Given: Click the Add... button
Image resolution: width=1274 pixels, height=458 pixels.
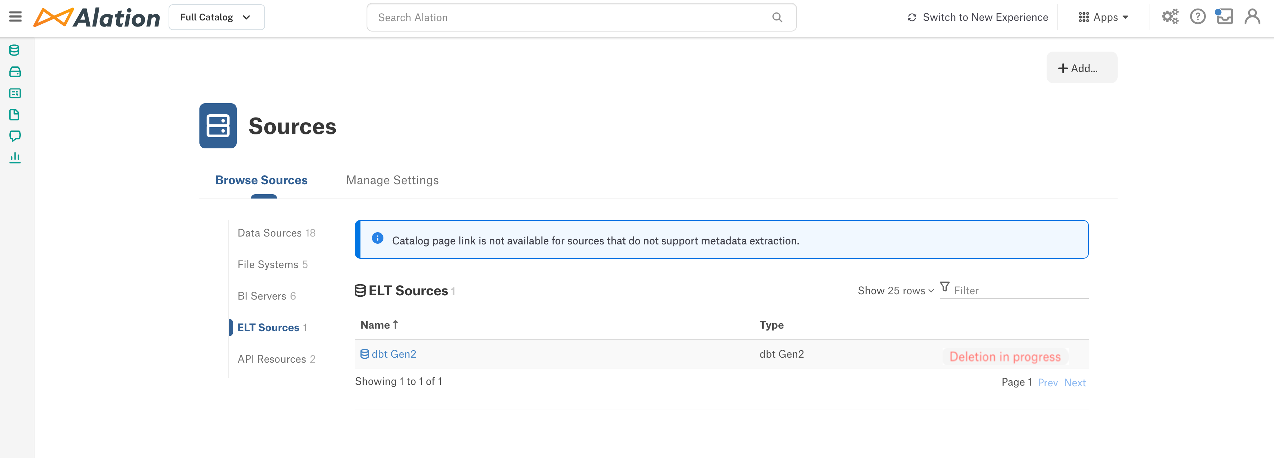Looking at the screenshot, I should coord(1082,68).
